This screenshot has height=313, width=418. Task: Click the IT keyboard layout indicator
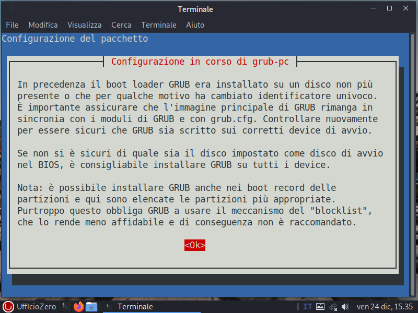[x=308, y=307]
